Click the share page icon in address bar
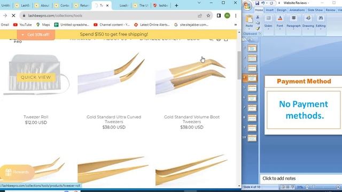Screen dimensions: 342x192 [x=199, y=15]
